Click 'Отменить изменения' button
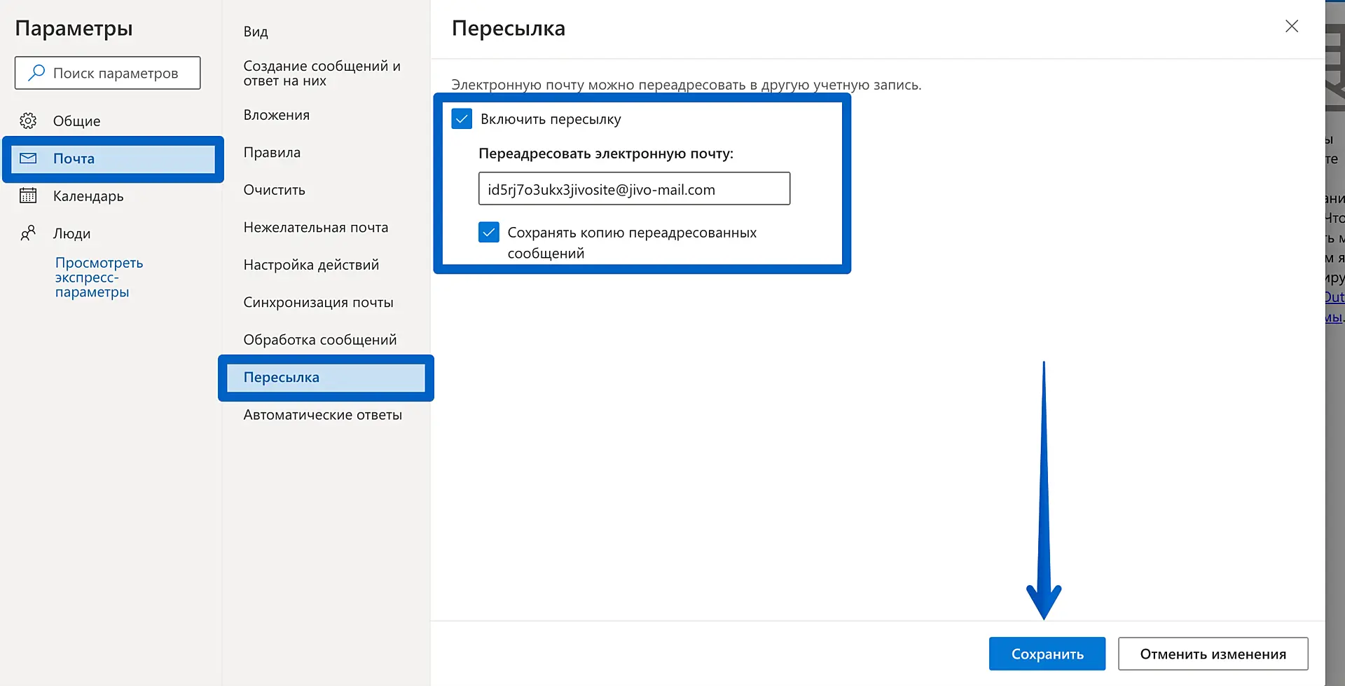The width and height of the screenshot is (1345, 686). [x=1213, y=654]
